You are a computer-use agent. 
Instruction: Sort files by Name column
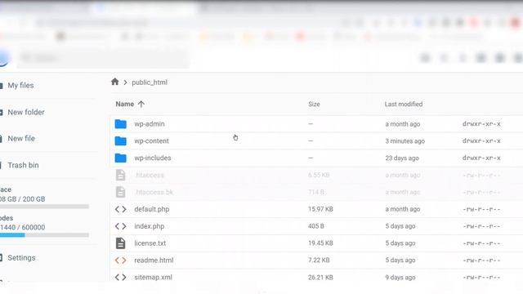(x=125, y=104)
